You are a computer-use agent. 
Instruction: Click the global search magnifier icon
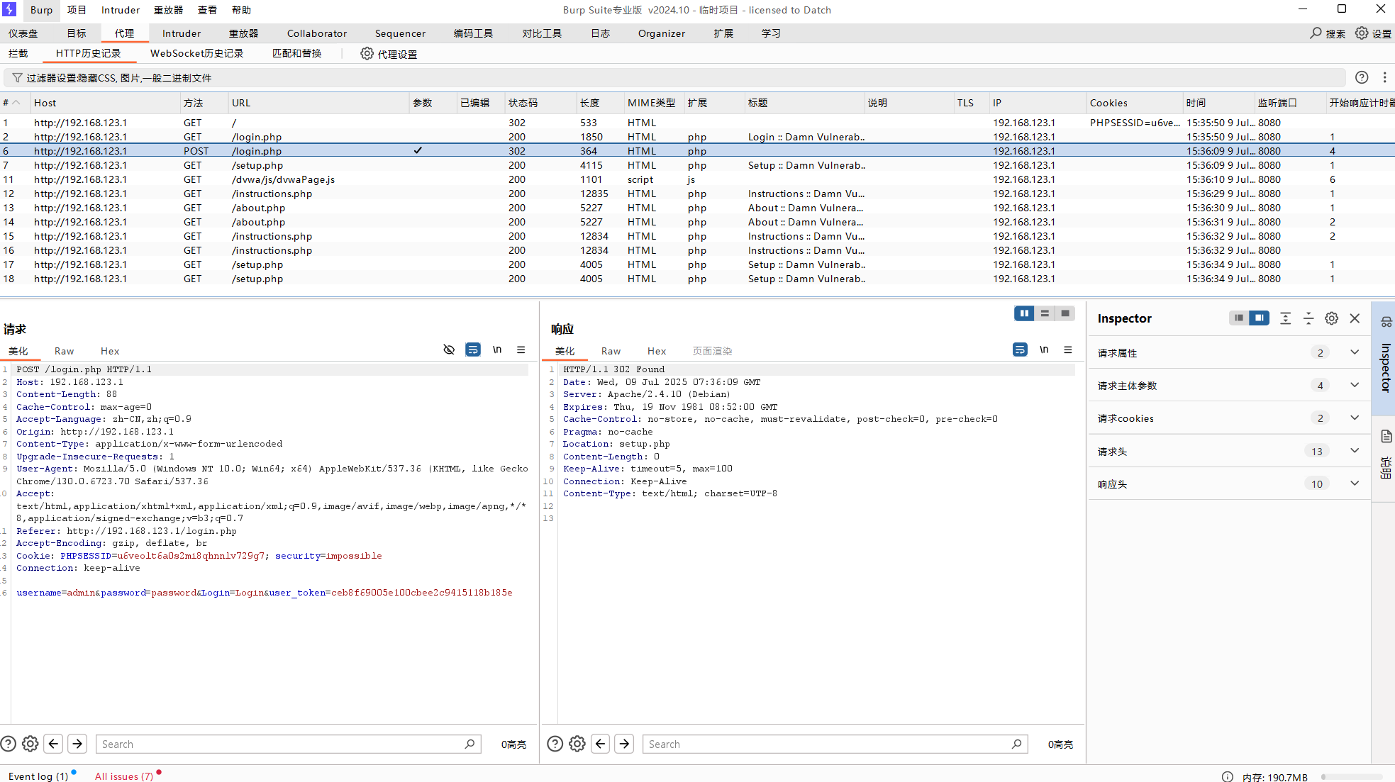[x=1316, y=33]
